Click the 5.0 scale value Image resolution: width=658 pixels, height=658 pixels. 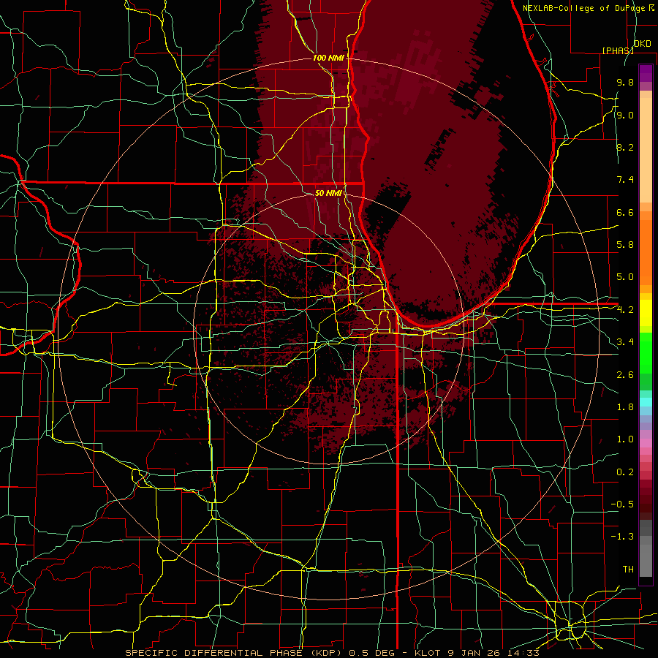pos(625,277)
